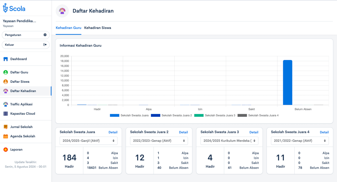337x182 pixels.
Task: Click the Jurnal Sekolah book icon
Action: (x=6, y=127)
